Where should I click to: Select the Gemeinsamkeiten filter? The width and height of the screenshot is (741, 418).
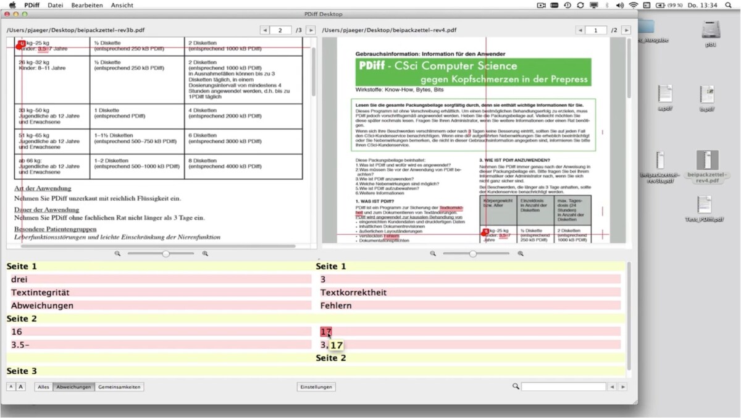coord(119,387)
